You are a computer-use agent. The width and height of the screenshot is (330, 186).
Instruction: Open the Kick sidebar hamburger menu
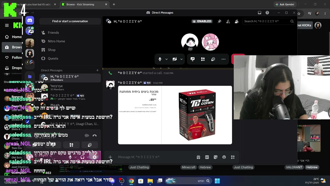click(7, 25)
